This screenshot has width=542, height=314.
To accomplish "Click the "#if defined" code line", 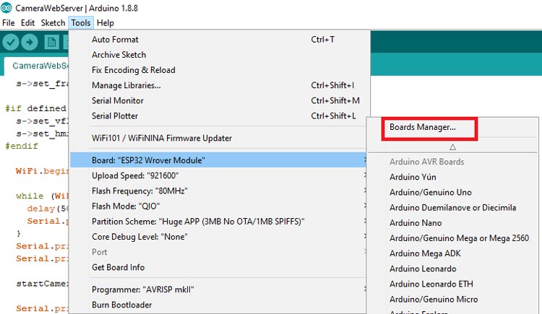I will [35, 108].
